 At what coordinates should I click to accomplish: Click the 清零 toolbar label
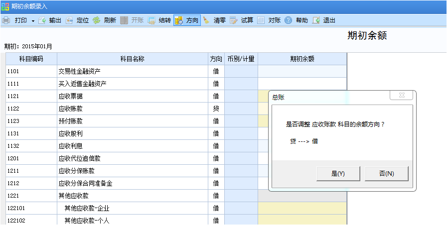pyautogui.click(x=220, y=20)
